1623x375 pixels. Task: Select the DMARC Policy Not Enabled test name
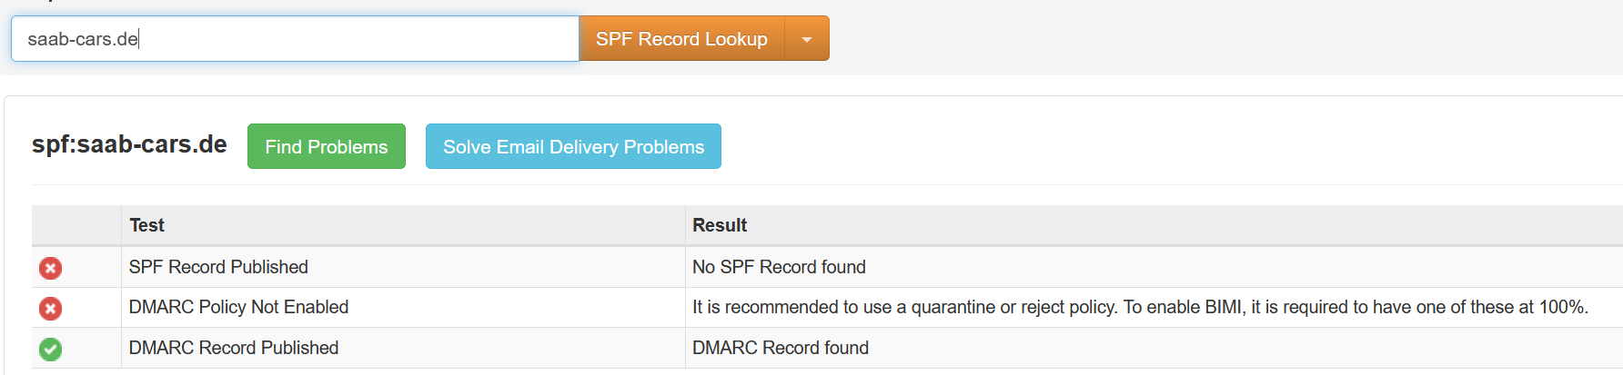tap(238, 307)
